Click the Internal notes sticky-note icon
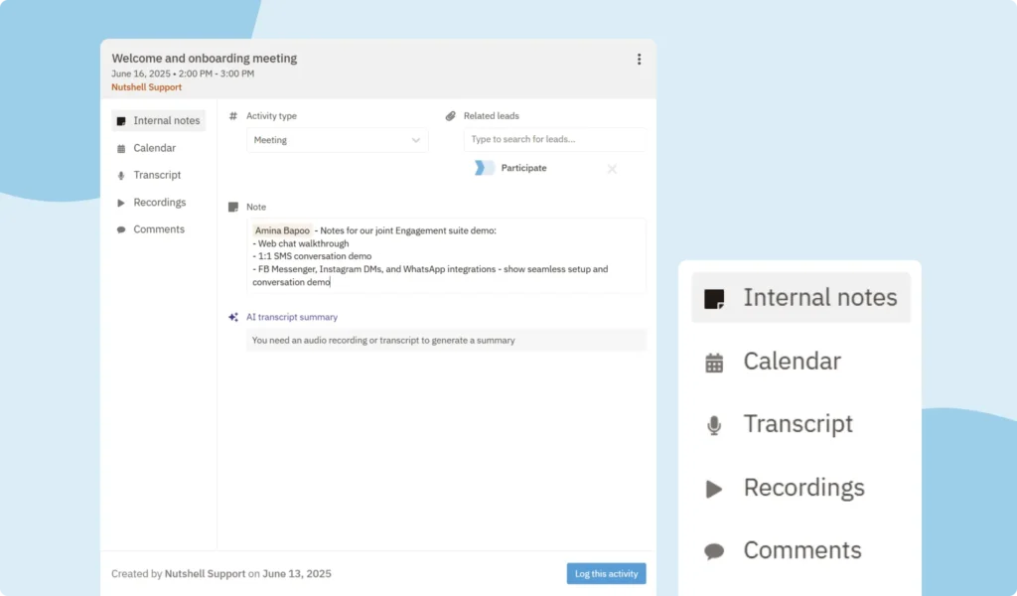Viewport: 1017px width, 596px height. tap(120, 120)
